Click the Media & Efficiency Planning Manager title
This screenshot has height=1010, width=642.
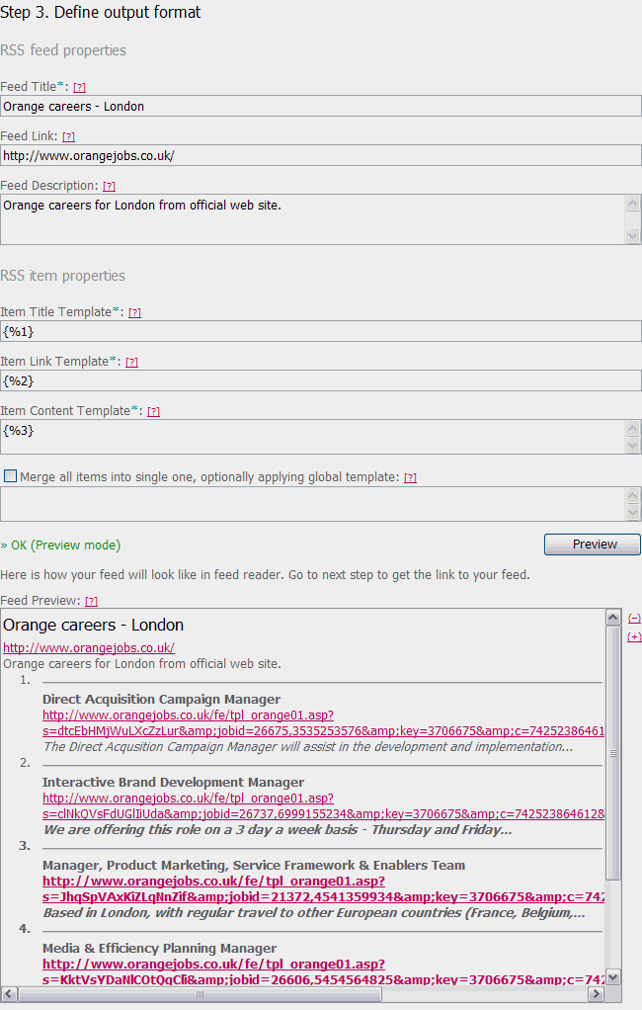160,948
